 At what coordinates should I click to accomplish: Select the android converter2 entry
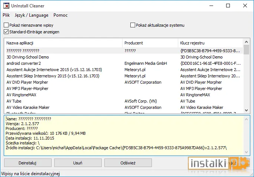[24, 63]
